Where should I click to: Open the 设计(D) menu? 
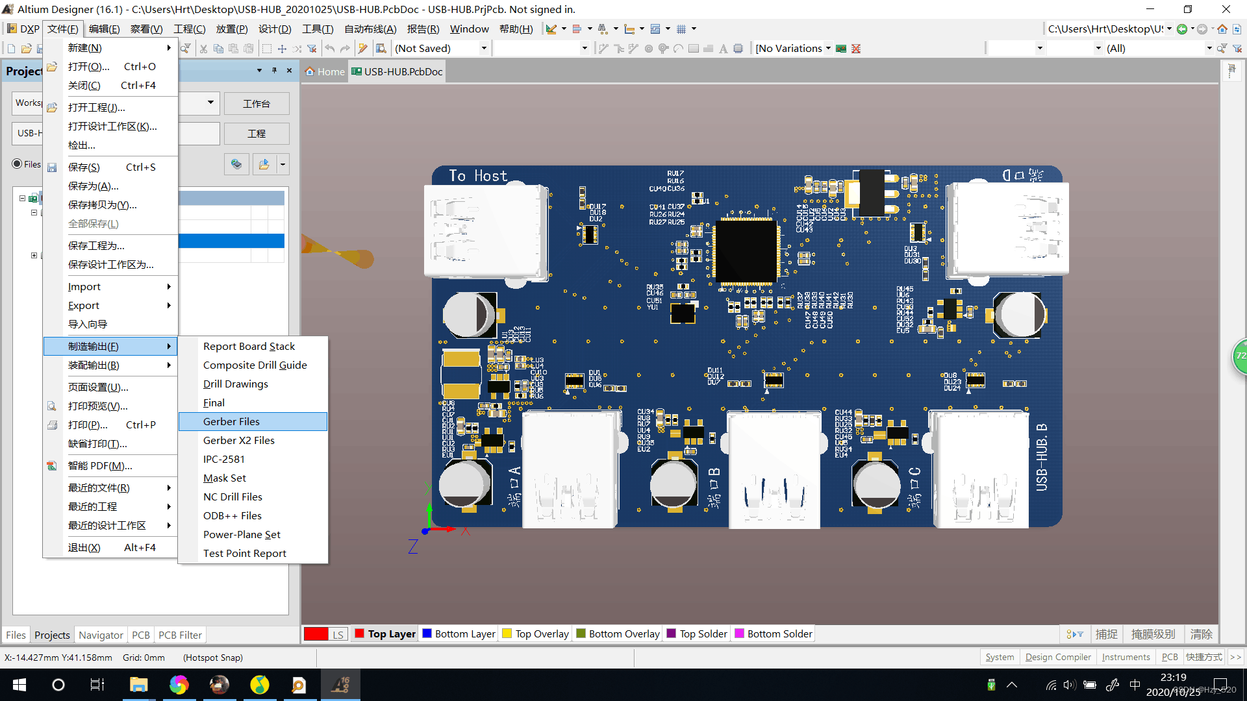coord(275,29)
